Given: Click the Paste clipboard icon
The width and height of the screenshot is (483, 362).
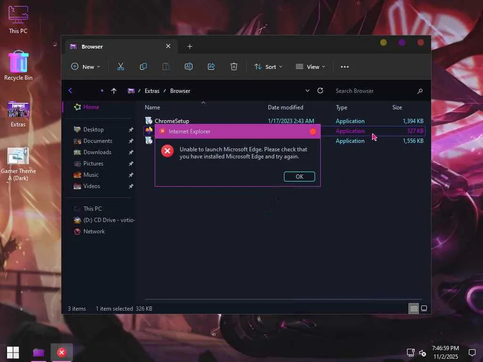Looking at the screenshot, I should click(x=166, y=66).
